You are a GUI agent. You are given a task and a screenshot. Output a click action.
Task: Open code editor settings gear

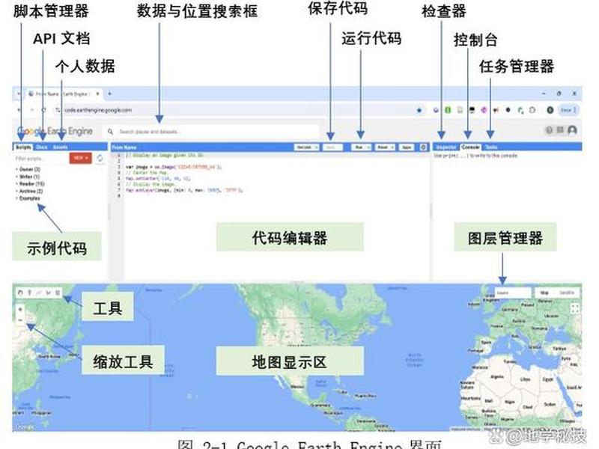point(423,147)
